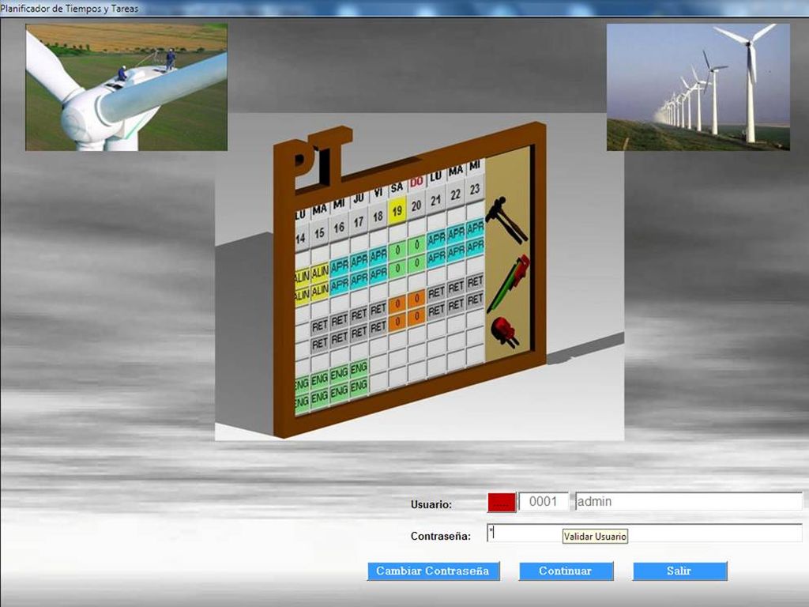This screenshot has height=607, width=809.
Task: Select the yellow highlighted day 19 cell
Action: point(397,211)
